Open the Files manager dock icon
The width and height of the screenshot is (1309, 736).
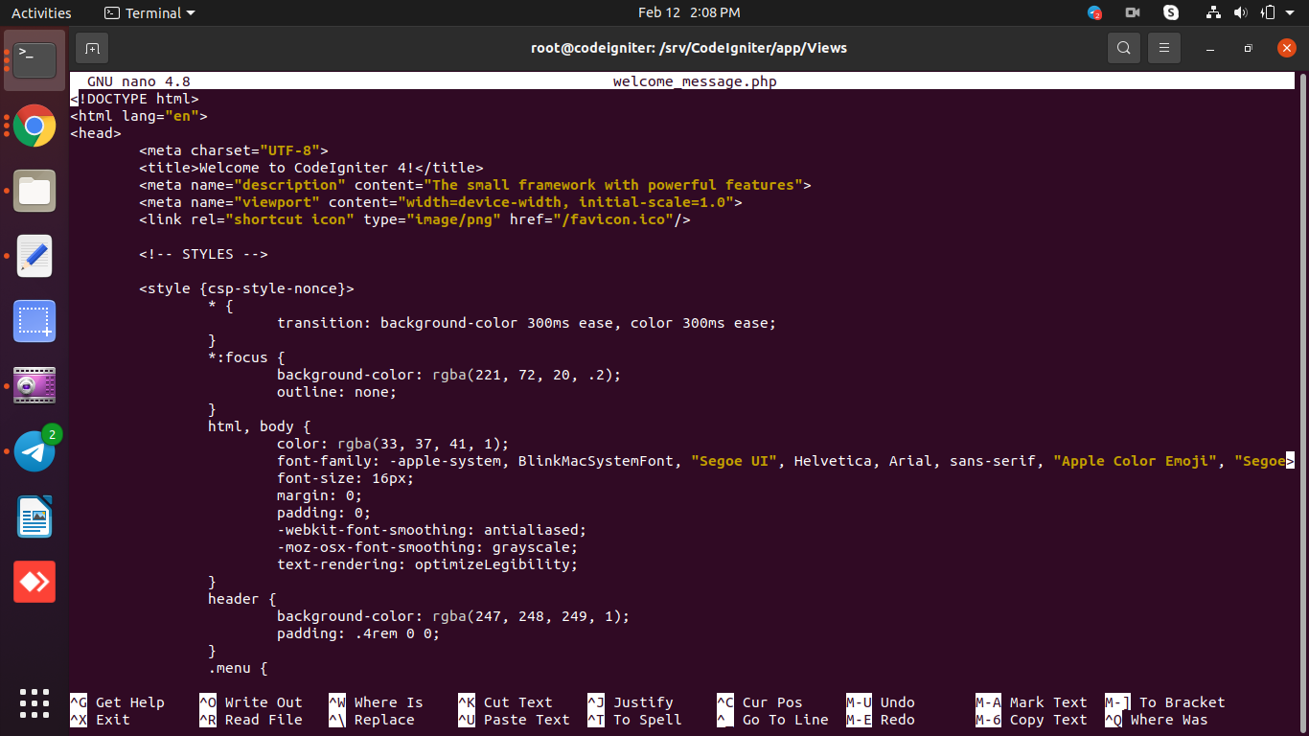[x=34, y=191]
